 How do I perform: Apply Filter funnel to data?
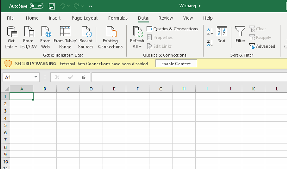[x=240, y=35]
